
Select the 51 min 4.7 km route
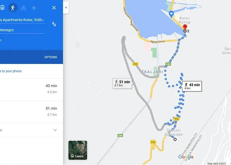(x=31, y=112)
